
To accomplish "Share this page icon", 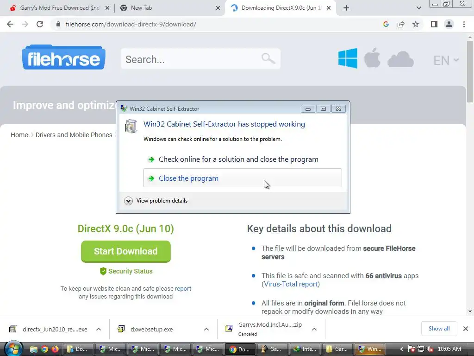I will [x=401, y=24].
